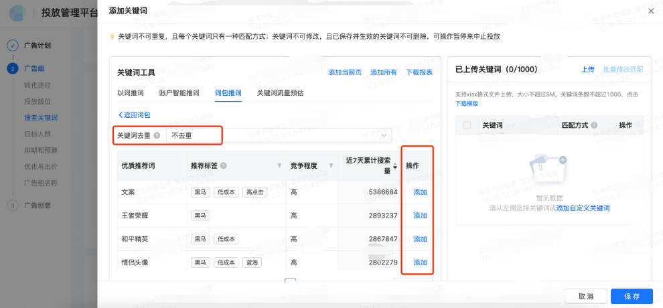Go to 转化途径 in sidebar
The image size is (663, 308).
point(38,85)
